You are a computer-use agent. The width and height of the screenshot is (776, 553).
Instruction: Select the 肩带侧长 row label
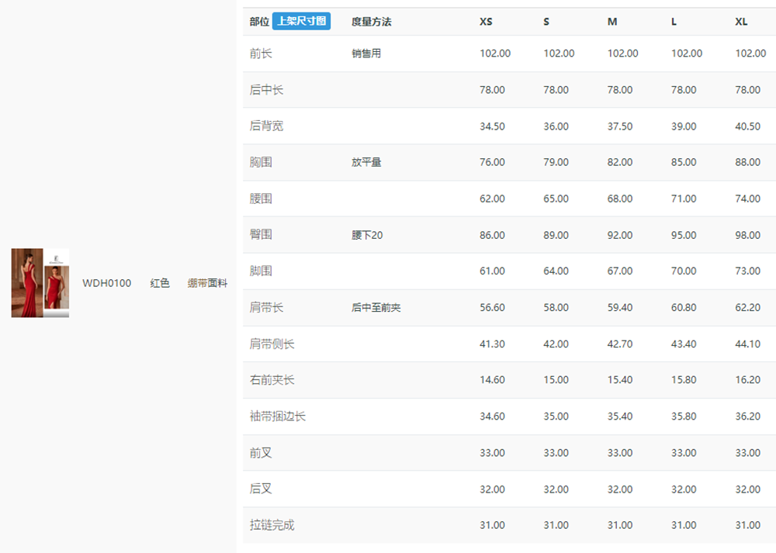(272, 344)
